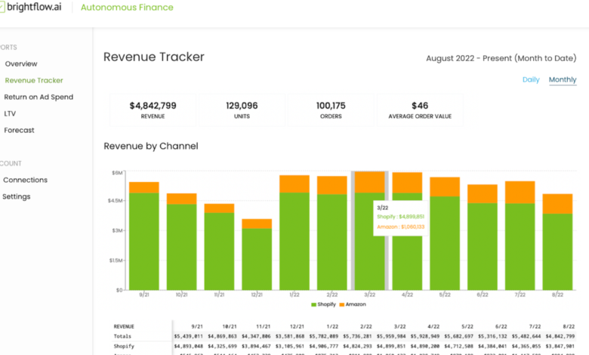Screen dimensions: 589x355
Task: Click Shopify value $4,893,048 for 9/21
Action: point(188,347)
